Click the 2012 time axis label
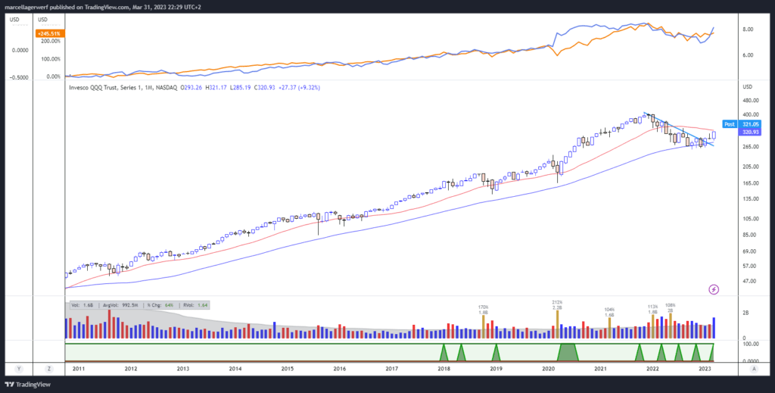The width and height of the screenshot is (775, 393). pos(130,369)
